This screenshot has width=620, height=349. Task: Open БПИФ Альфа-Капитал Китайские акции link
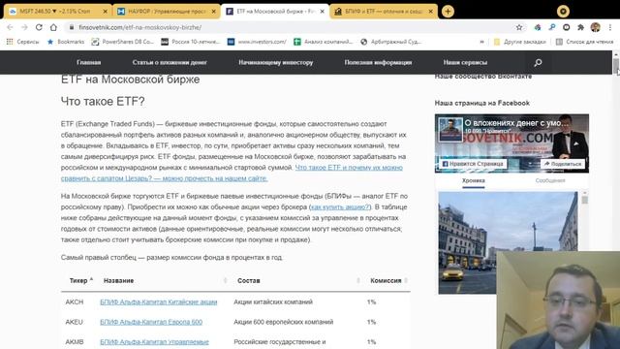(x=159, y=301)
